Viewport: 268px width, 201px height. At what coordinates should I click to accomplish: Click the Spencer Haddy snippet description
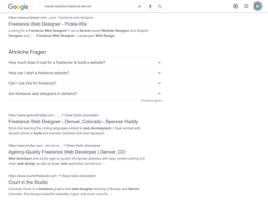[74, 131]
